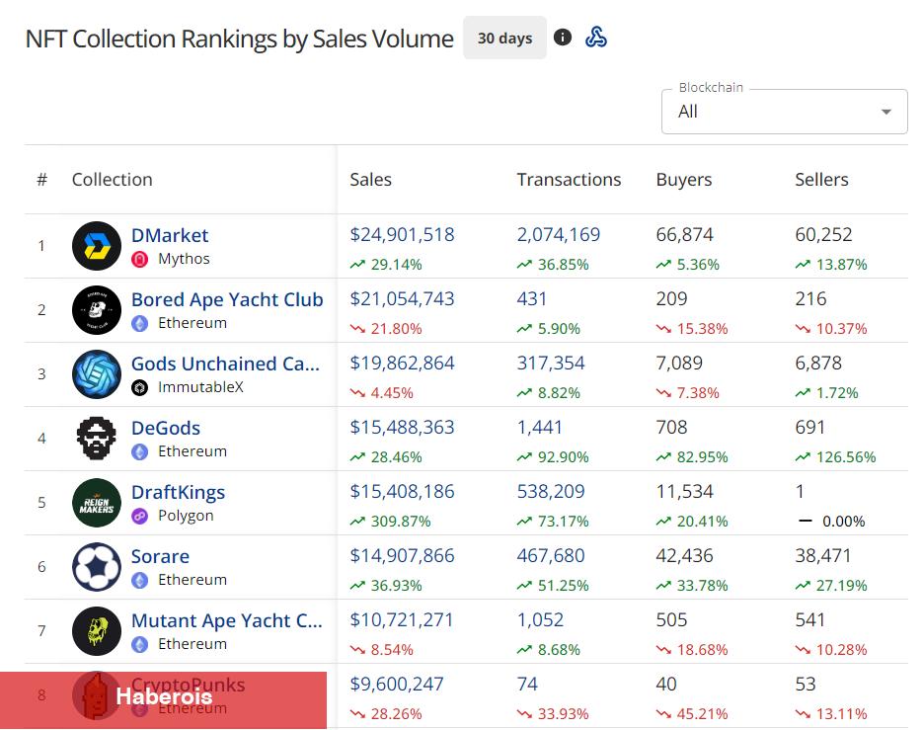Viewport: 923px width, 730px height.
Task: Click DMarket transactions count 2,074,169
Action: (x=558, y=235)
